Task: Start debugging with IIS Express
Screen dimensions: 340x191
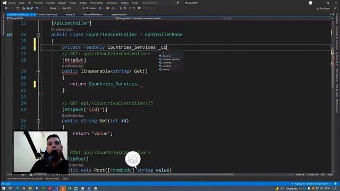Action: point(90,8)
